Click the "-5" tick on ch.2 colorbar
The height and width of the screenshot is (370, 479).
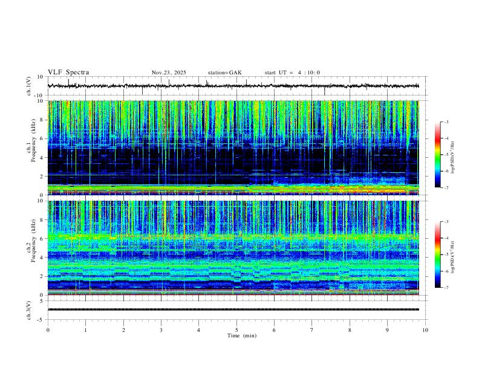(446, 255)
